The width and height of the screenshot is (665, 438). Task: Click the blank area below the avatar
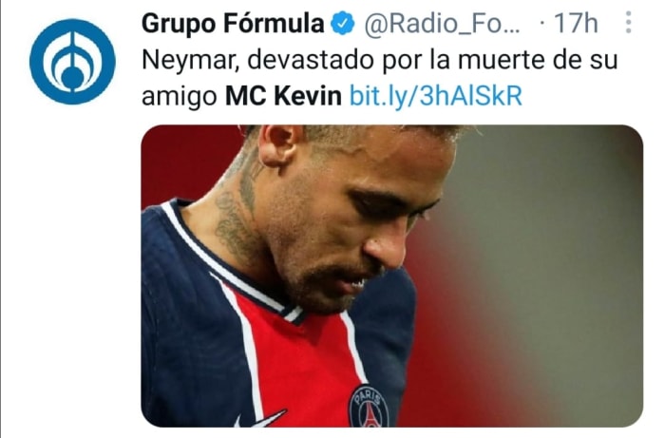click(x=72, y=272)
